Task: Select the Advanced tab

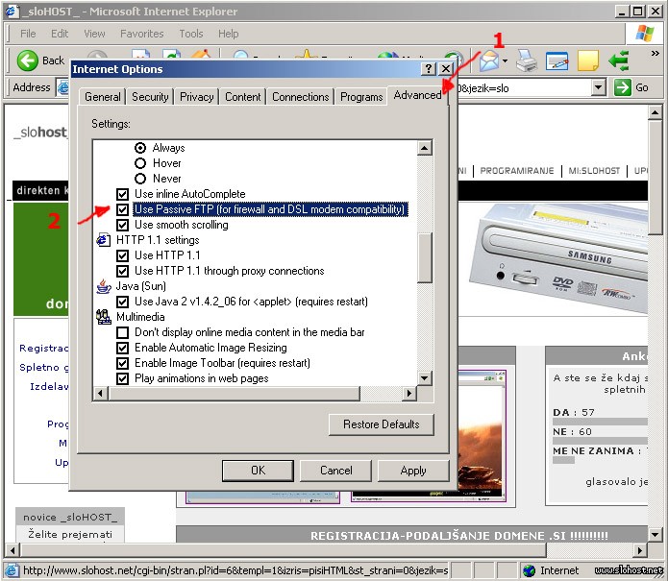Action: click(417, 95)
